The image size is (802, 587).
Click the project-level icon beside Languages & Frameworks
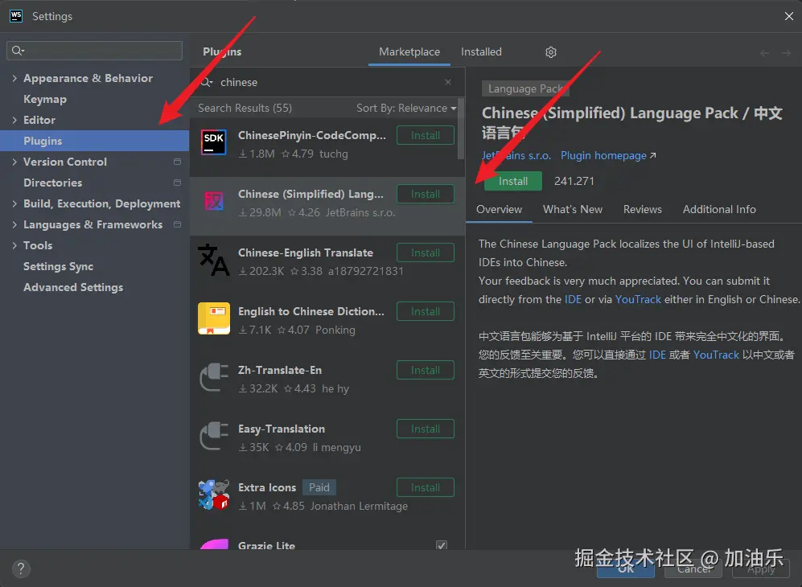click(178, 224)
